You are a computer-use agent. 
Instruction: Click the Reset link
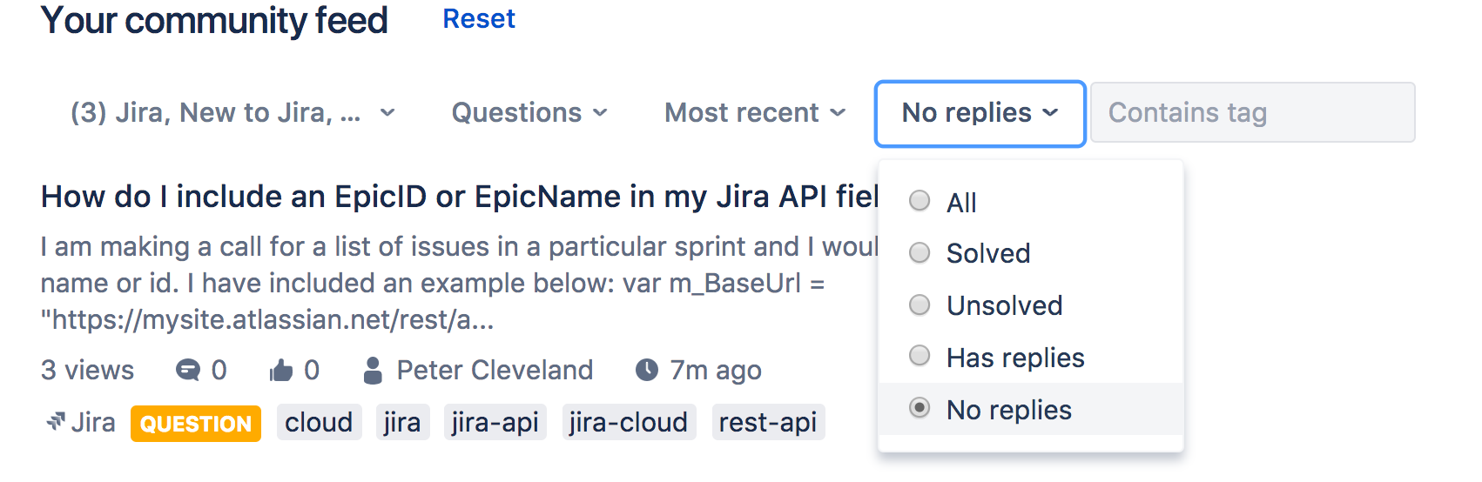click(x=479, y=19)
